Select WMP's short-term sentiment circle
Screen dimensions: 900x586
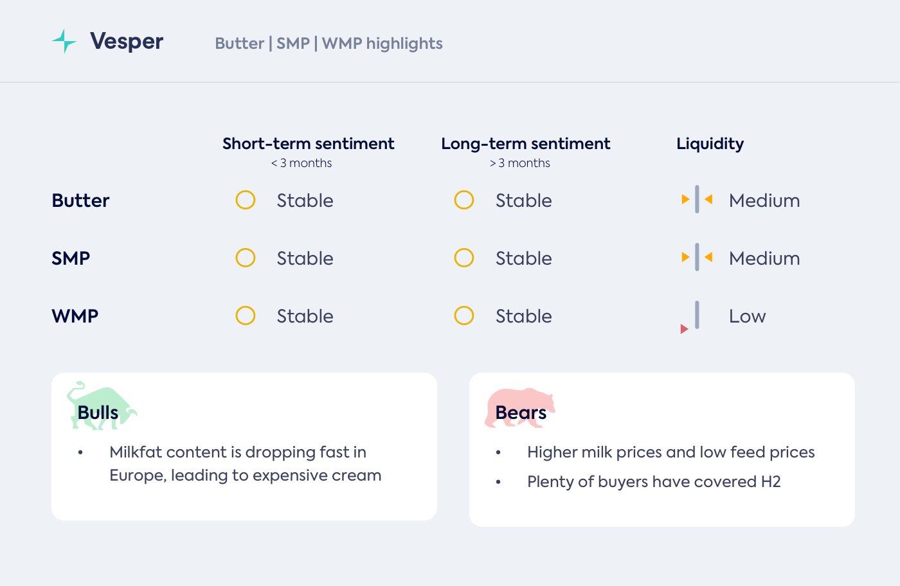pos(246,315)
